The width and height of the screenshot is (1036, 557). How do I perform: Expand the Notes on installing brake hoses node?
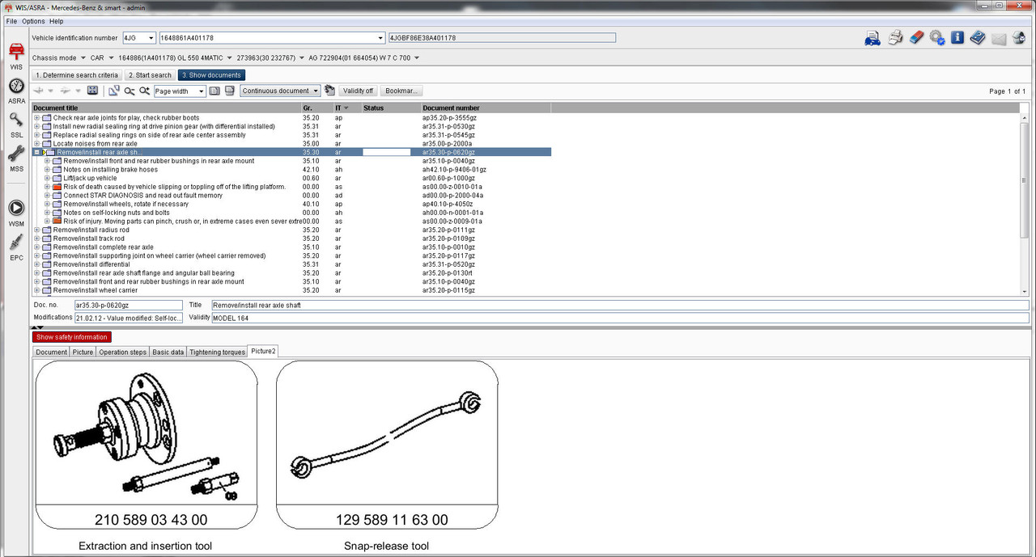coord(47,170)
